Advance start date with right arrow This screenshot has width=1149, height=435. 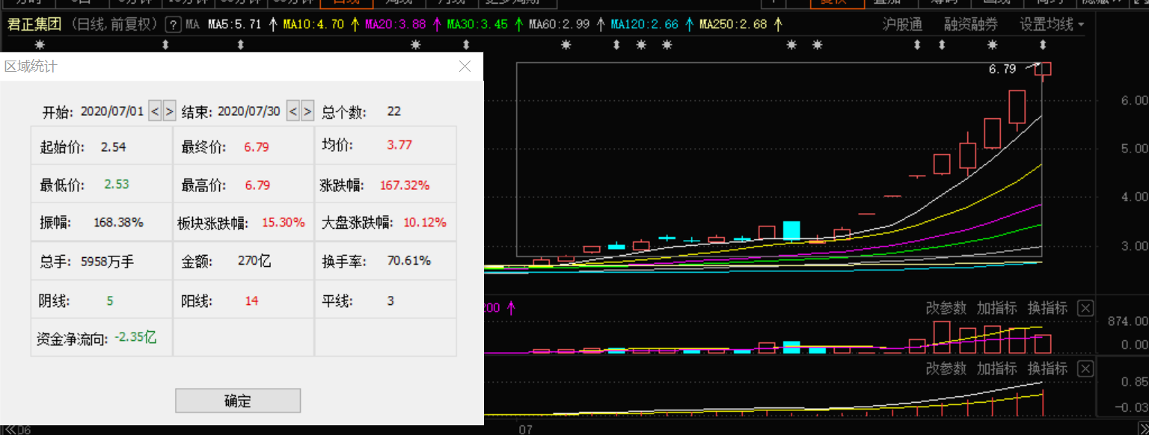coord(169,111)
